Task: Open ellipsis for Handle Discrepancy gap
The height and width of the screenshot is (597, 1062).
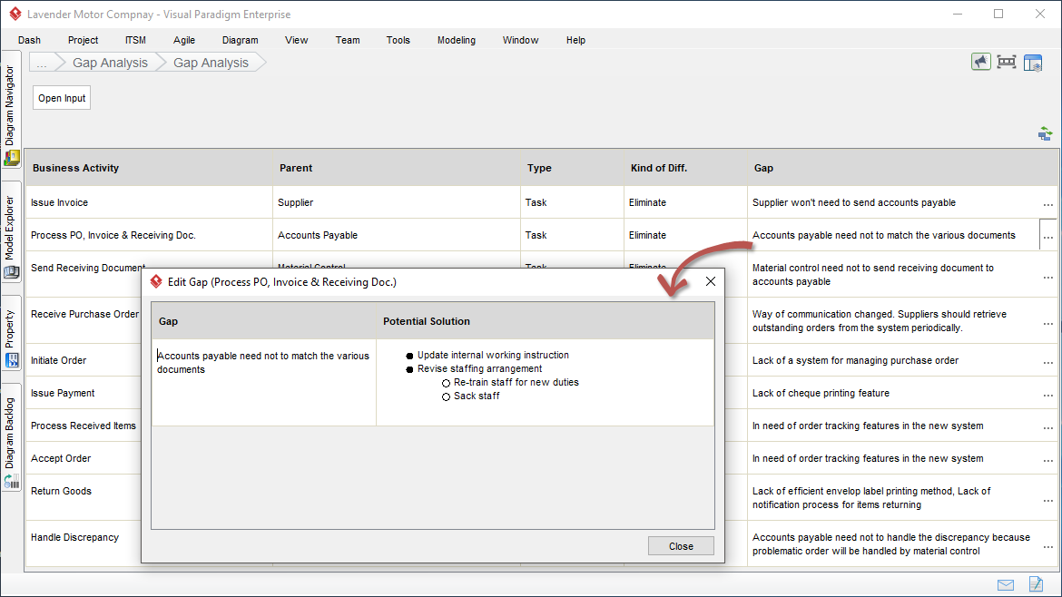Action: click(x=1047, y=546)
